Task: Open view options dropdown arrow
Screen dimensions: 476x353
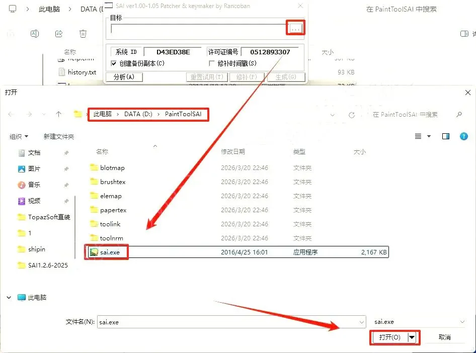Action: coord(429,136)
